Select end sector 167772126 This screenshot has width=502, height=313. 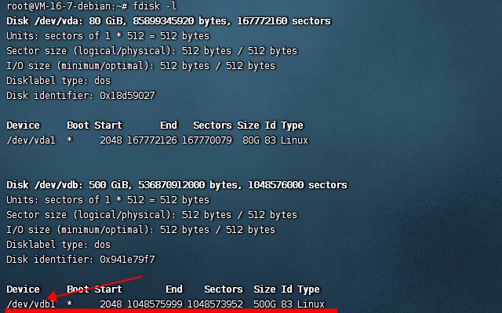[152, 140]
